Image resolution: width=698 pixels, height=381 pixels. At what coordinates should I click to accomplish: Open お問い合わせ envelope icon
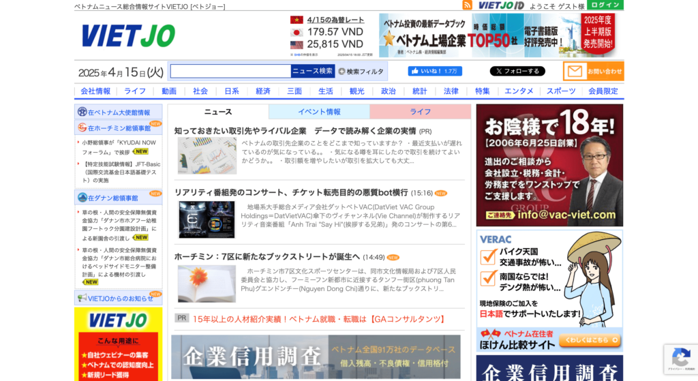pyautogui.click(x=576, y=71)
